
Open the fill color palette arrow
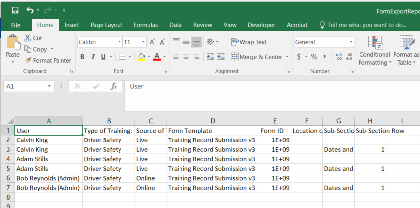pos(149,57)
